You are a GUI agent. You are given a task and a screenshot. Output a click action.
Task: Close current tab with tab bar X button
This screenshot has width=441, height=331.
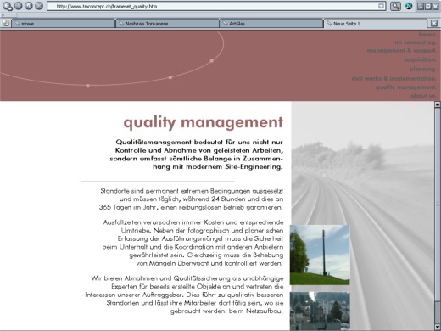click(x=434, y=23)
